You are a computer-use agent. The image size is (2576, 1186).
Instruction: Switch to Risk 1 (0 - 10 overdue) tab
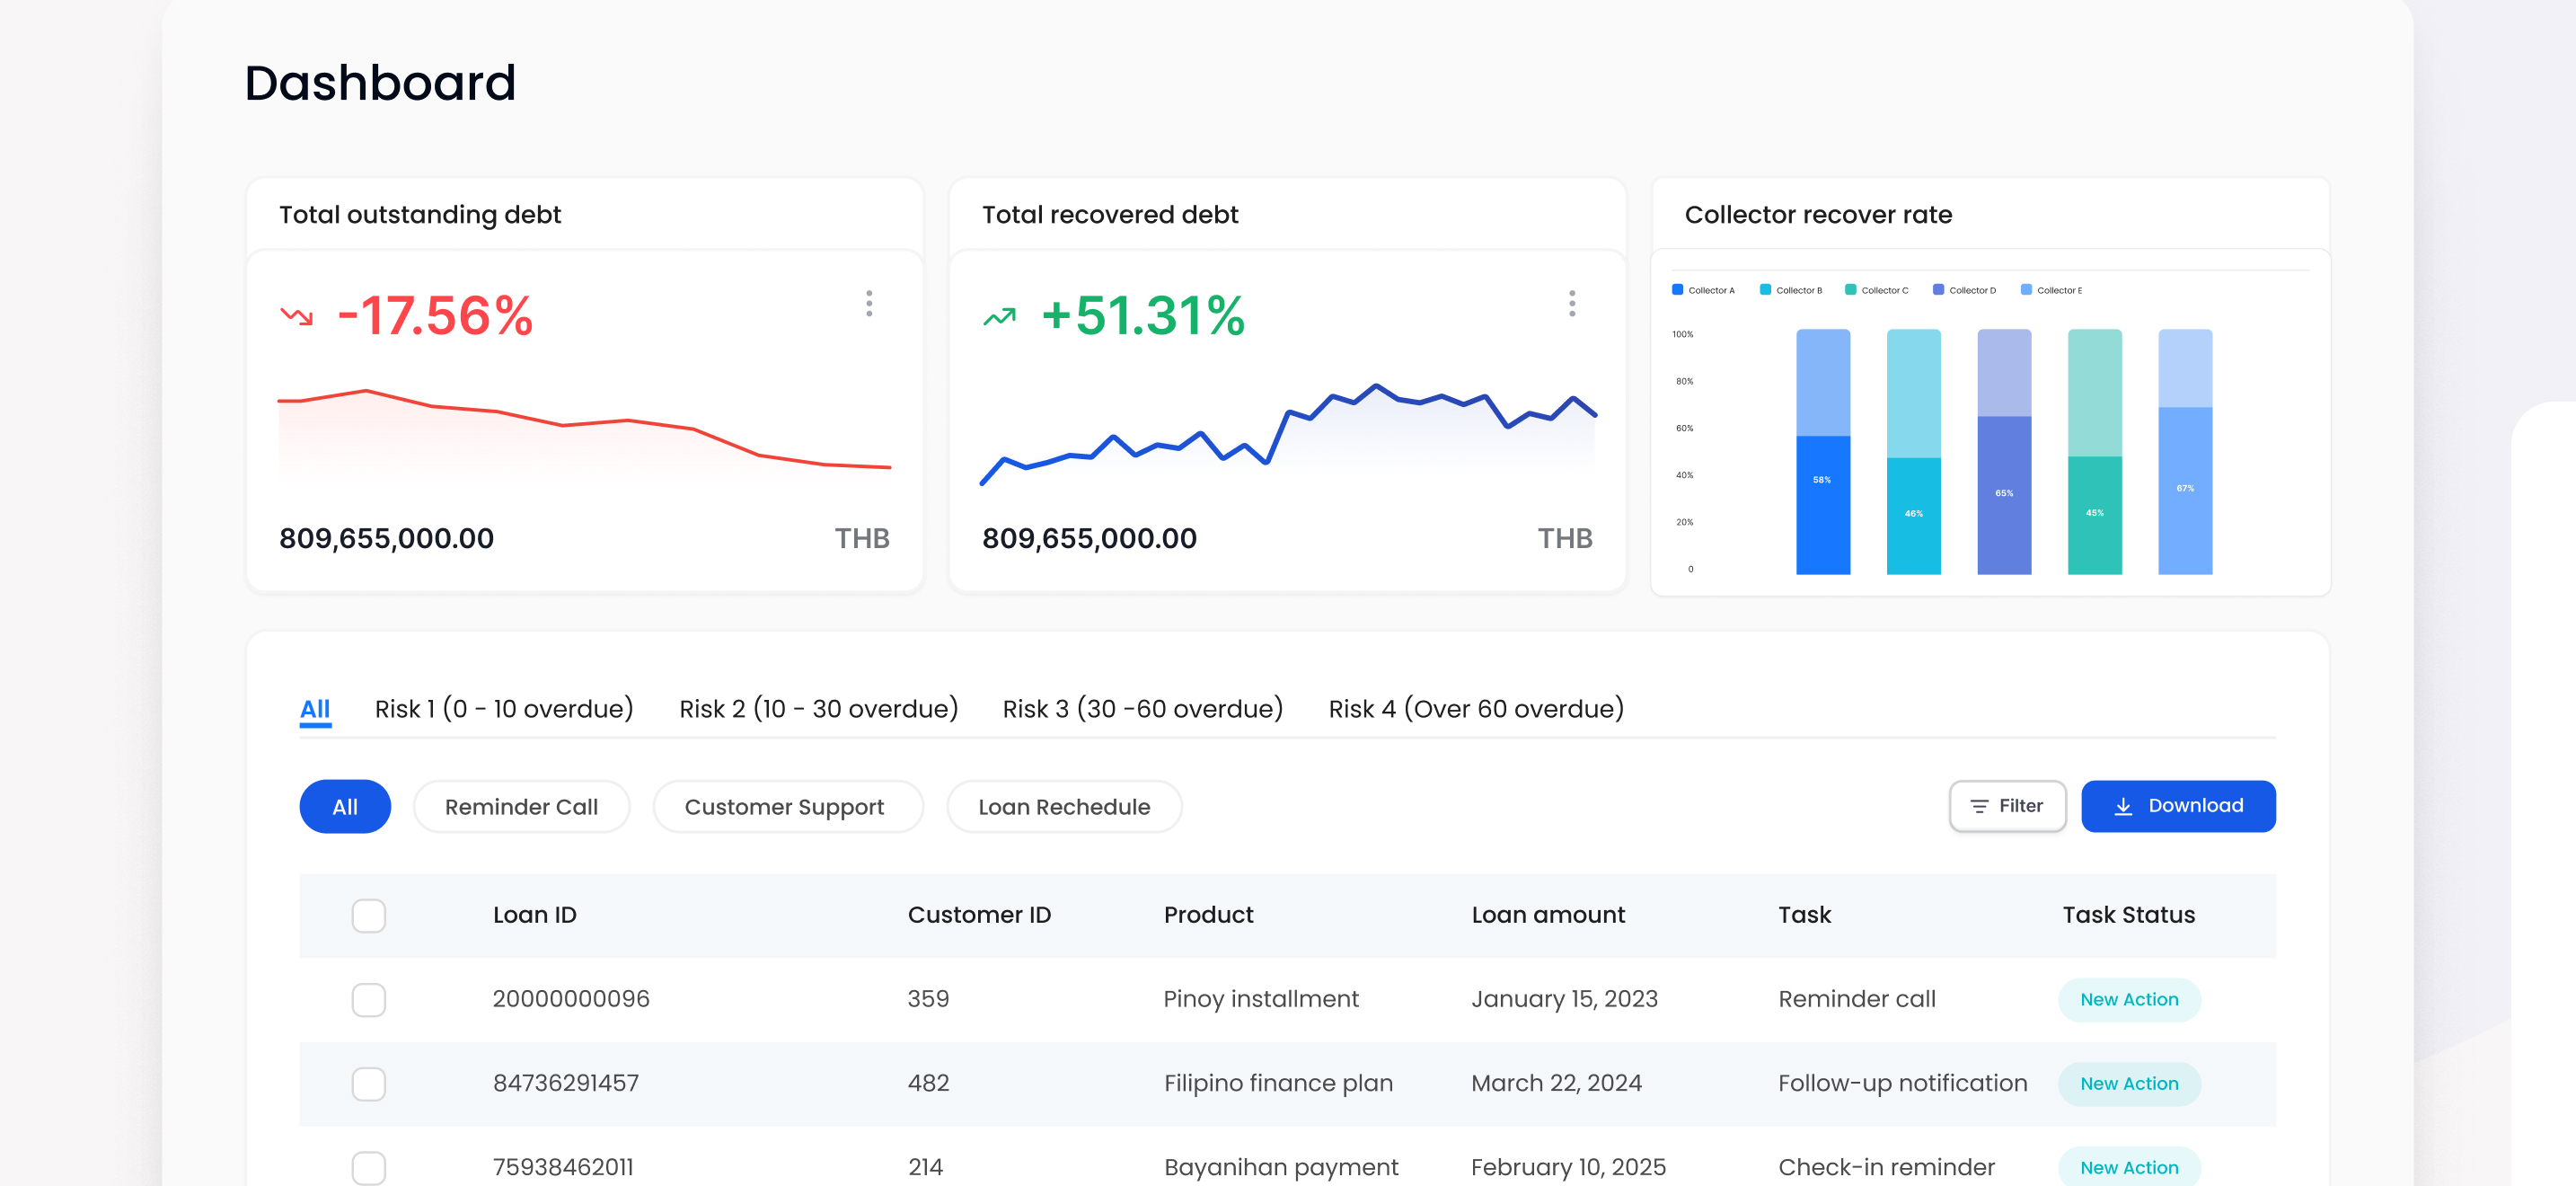pyautogui.click(x=504, y=709)
